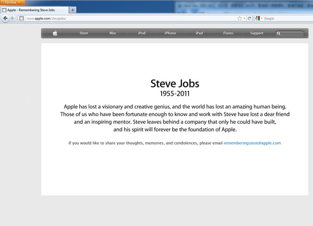Open the Firefox menu button

coord(13,3)
